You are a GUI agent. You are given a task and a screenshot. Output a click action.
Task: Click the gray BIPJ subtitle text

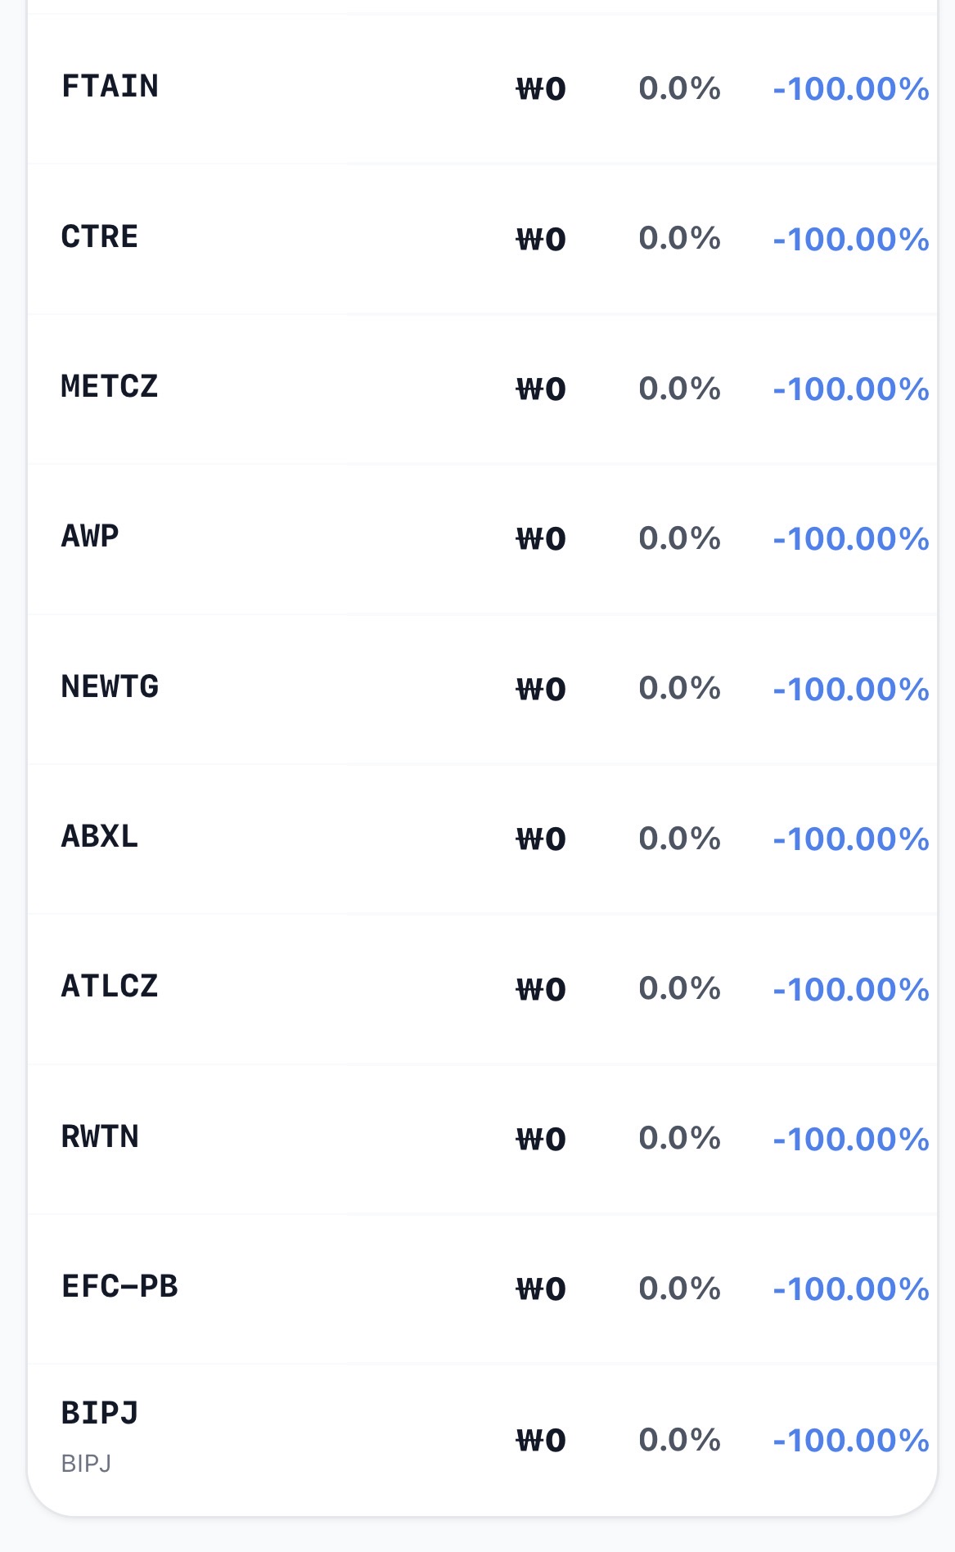86,1464
